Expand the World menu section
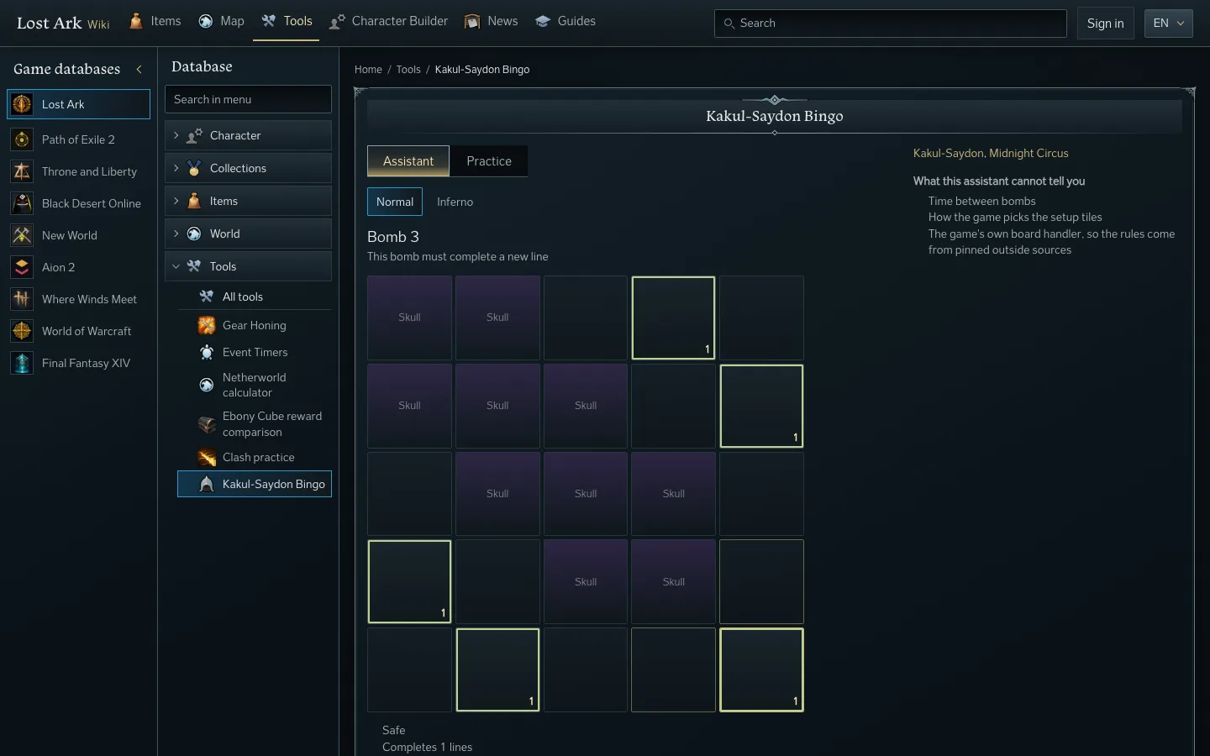The height and width of the screenshot is (756, 1210). click(248, 234)
